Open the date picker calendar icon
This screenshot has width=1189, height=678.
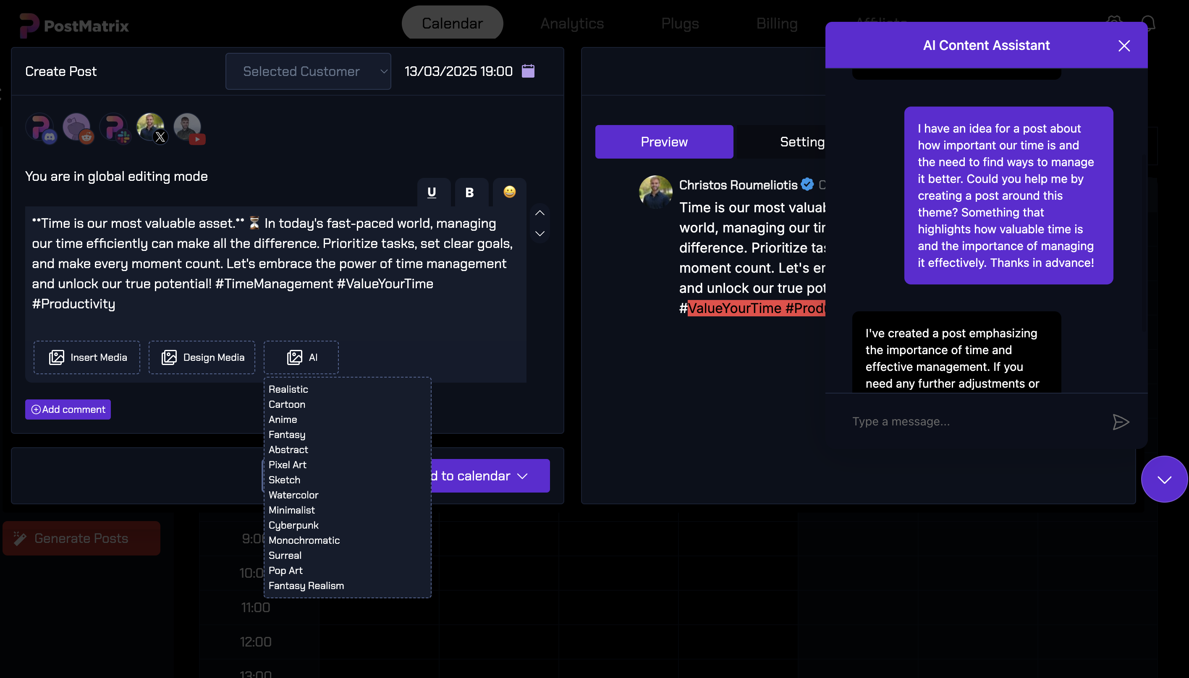528,71
